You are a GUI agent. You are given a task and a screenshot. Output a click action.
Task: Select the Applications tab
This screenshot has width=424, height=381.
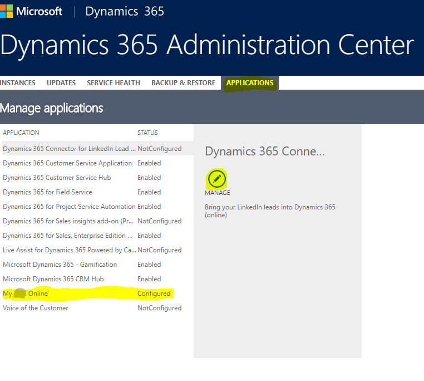250,82
